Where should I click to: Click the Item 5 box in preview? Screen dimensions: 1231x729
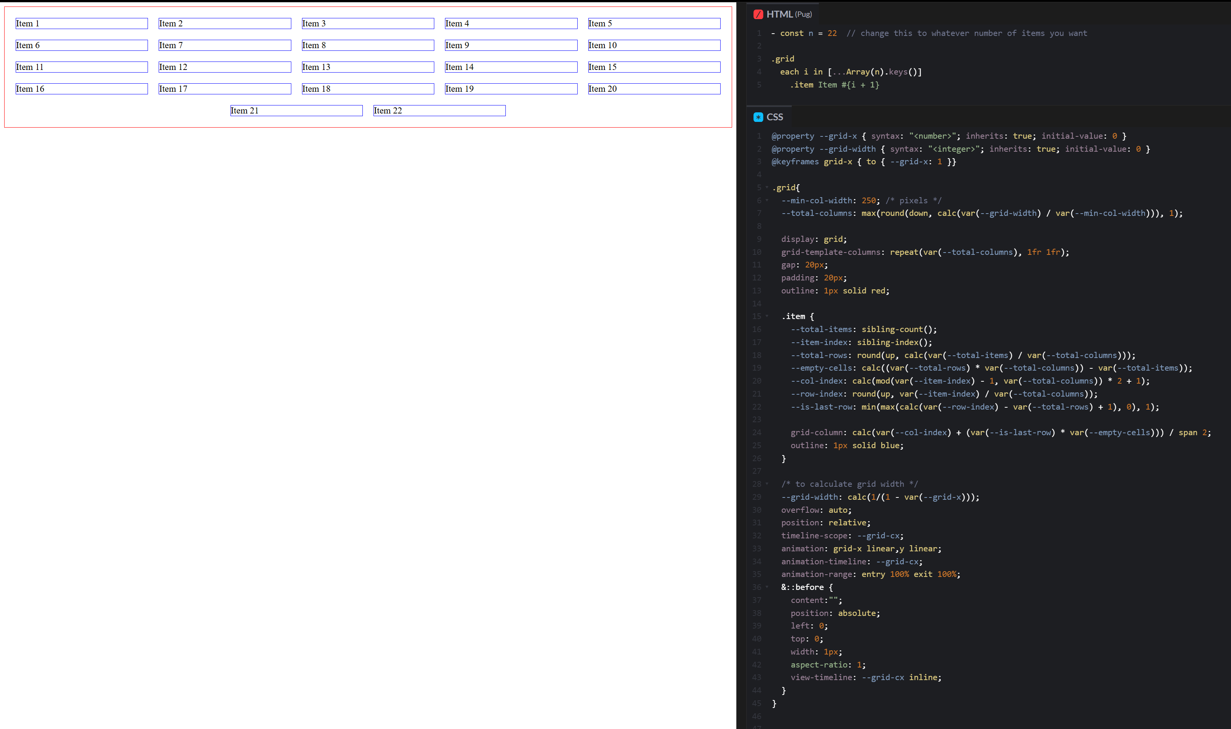point(654,24)
